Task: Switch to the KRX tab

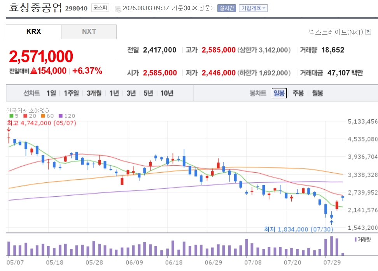Action: [33, 31]
